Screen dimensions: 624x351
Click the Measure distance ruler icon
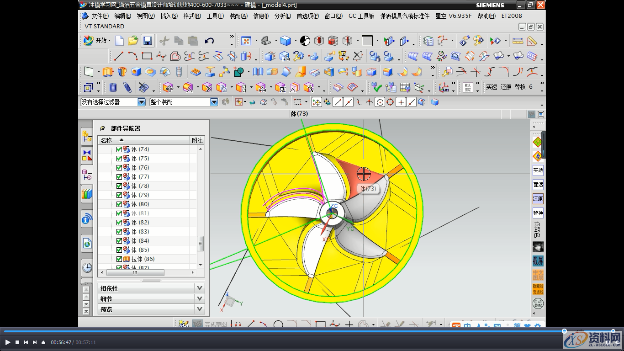[x=518, y=41]
